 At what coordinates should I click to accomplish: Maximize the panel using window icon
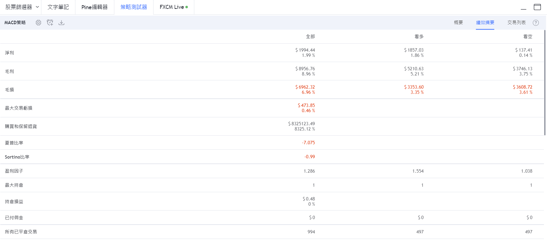537,7
